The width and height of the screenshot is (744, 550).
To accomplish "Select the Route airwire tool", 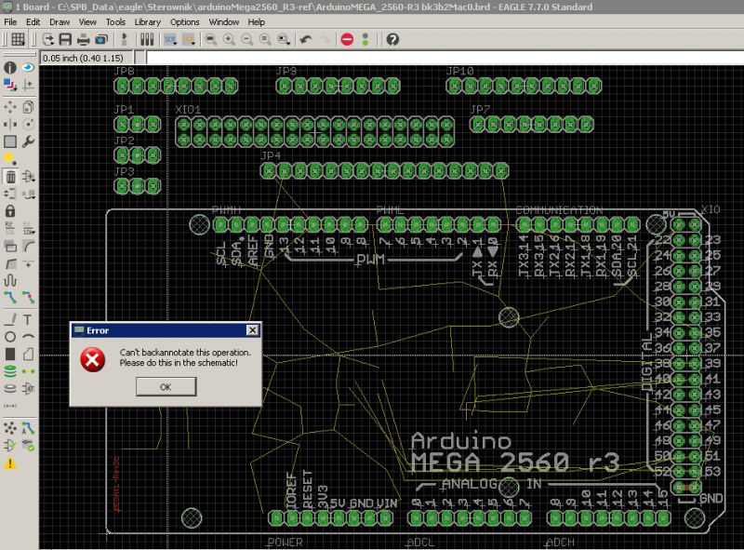I will pos(10,297).
